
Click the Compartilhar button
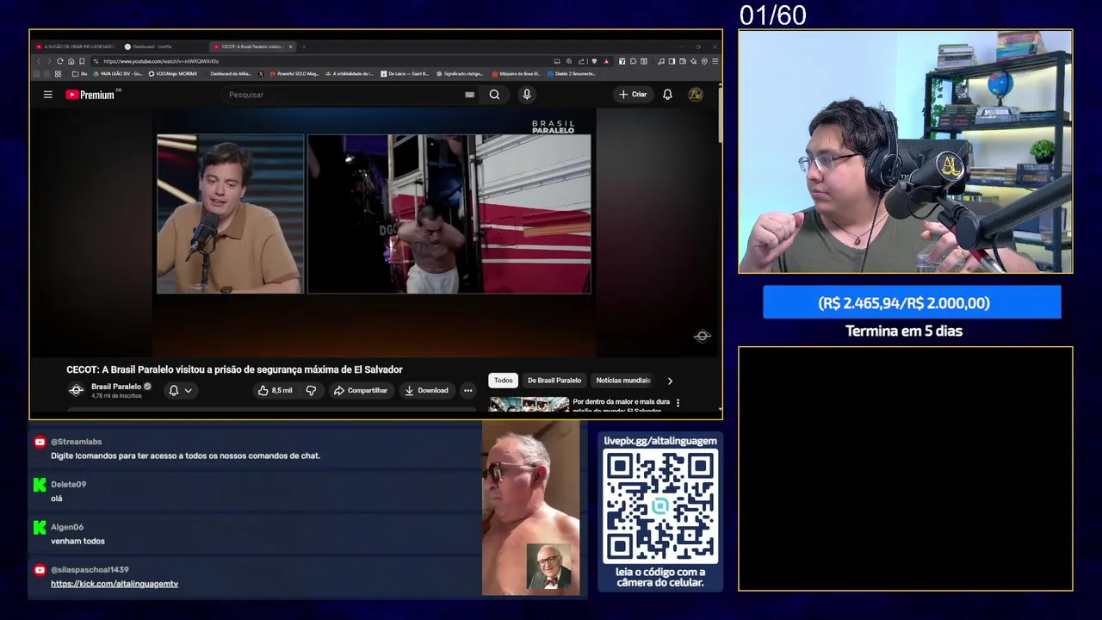pyautogui.click(x=360, y=390)
